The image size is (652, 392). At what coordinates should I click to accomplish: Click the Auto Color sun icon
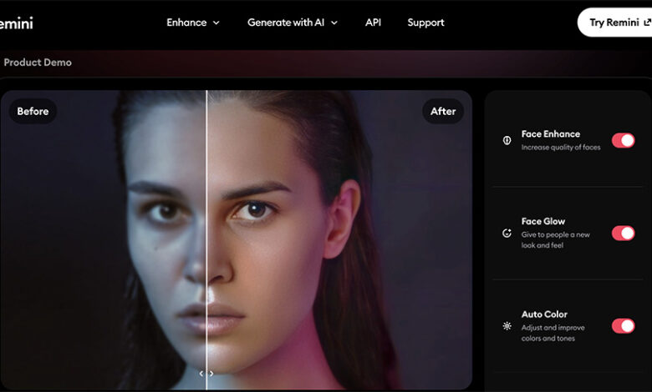tap(507, 326)
